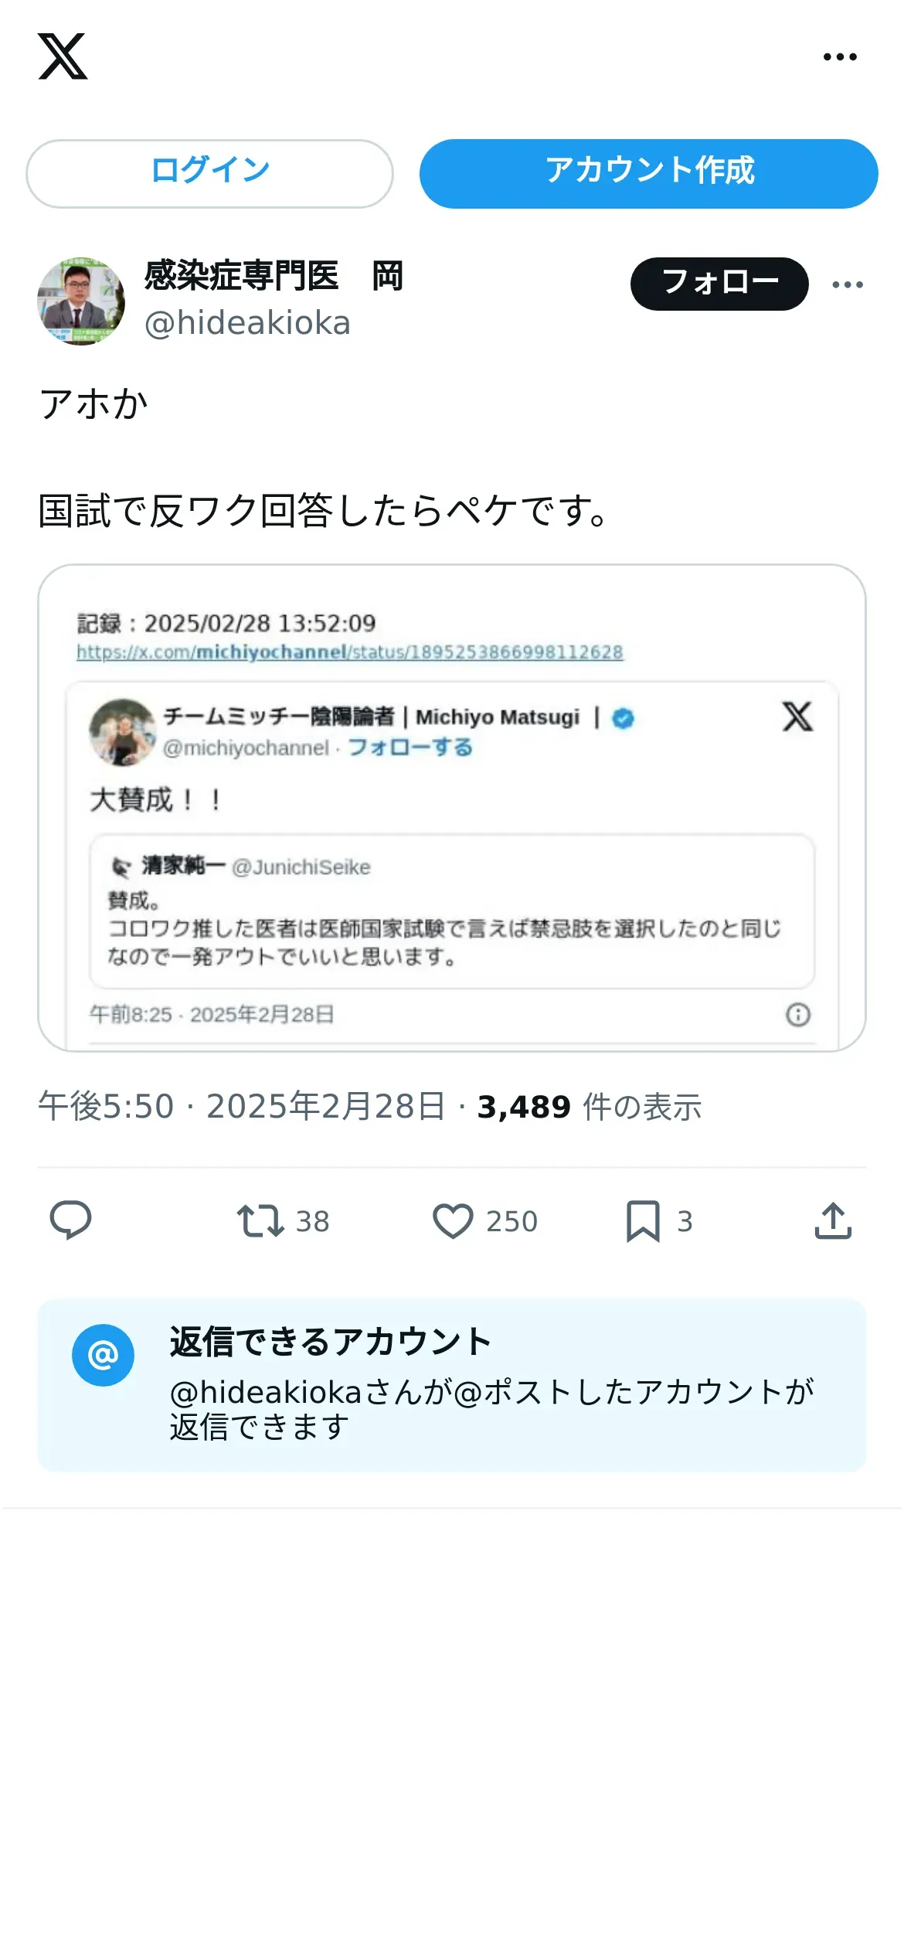Click the X logo inside embedded tweet
This screenshot has height=1957, width=904.
pos(797,716)
